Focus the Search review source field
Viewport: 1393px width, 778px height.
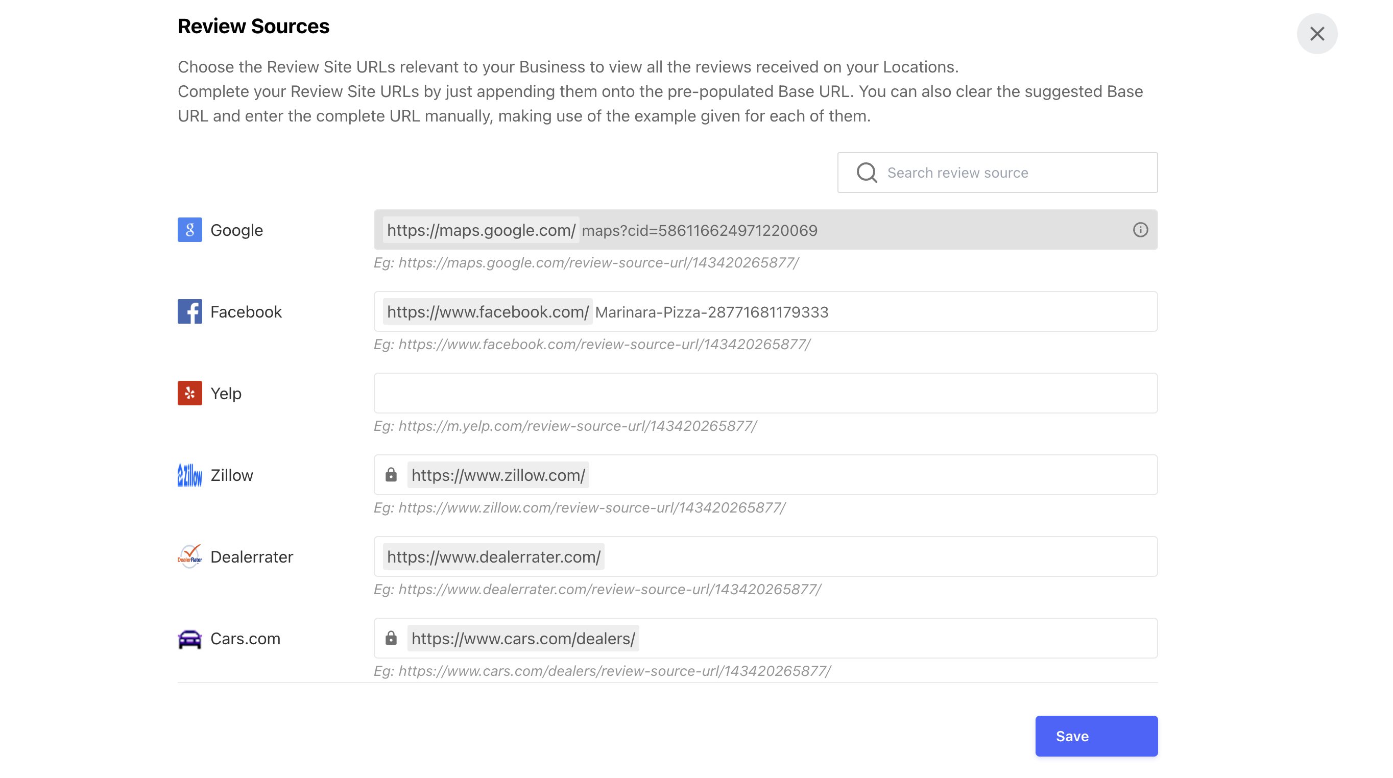[x=997, y=173]
